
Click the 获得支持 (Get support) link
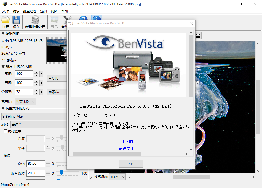[126, 148]
